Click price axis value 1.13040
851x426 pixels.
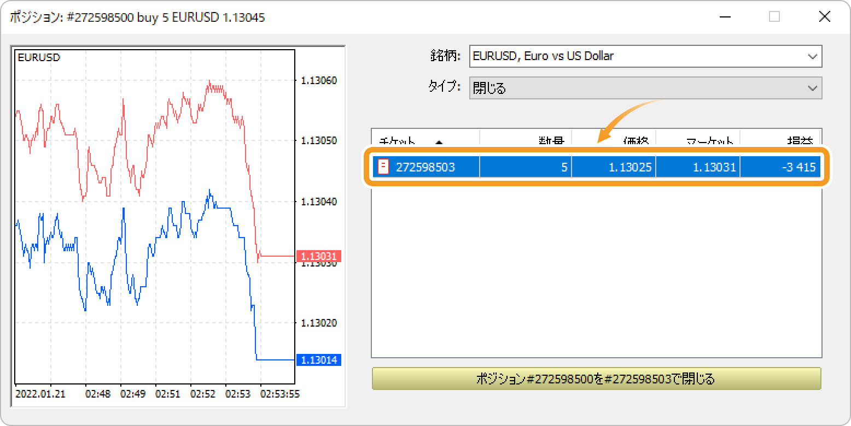pos(319,202)
